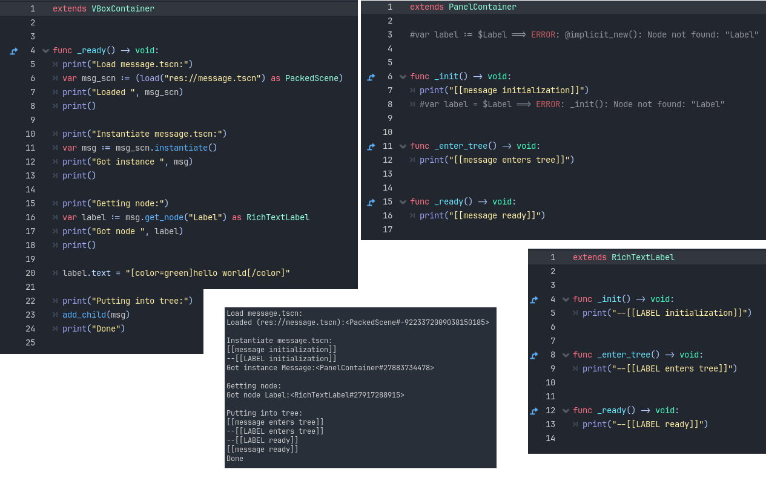Click empty print() on line 13
766x484 pixels.
tap(79, 176)
